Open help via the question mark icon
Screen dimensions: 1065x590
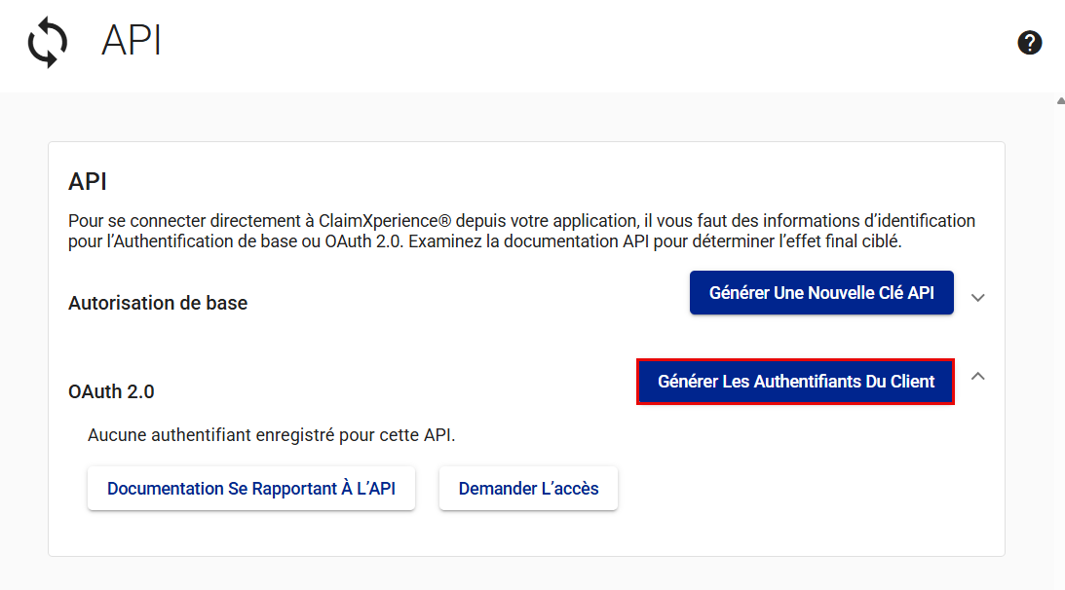point(1030,43)
